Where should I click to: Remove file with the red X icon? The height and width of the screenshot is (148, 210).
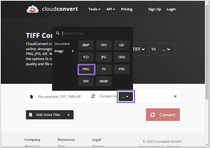tap(175, 96)
